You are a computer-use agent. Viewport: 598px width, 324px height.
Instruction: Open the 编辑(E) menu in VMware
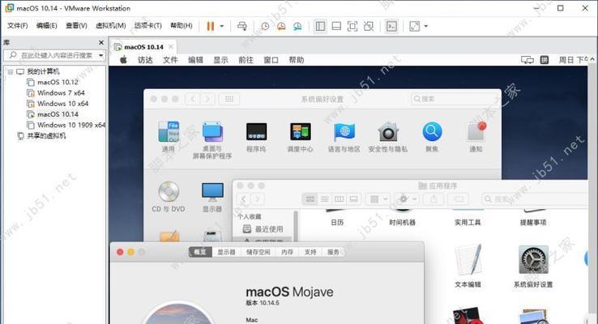point(46,26)
